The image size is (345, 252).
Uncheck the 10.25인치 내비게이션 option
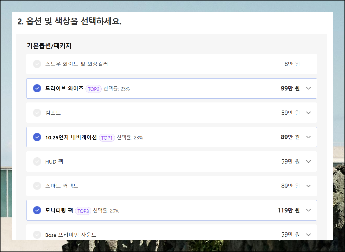coord(37,137)
